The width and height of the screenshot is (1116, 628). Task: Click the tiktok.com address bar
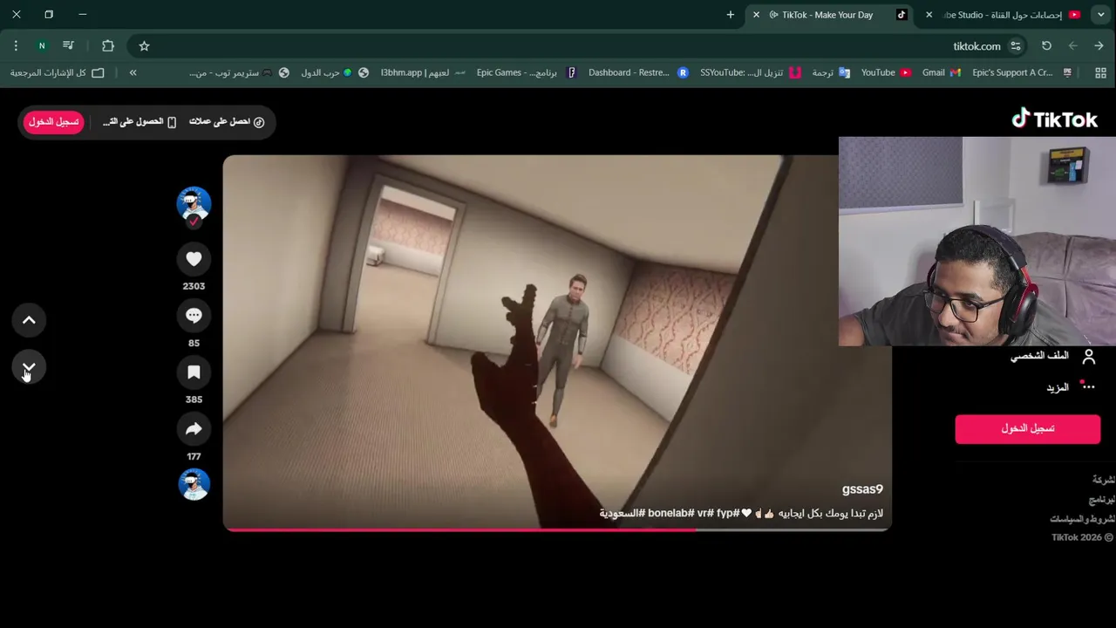(x=580, y=46)
